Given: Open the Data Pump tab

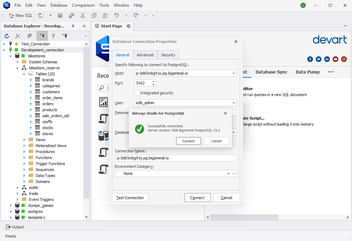Looking at the screenshot, I should (308, 72).
